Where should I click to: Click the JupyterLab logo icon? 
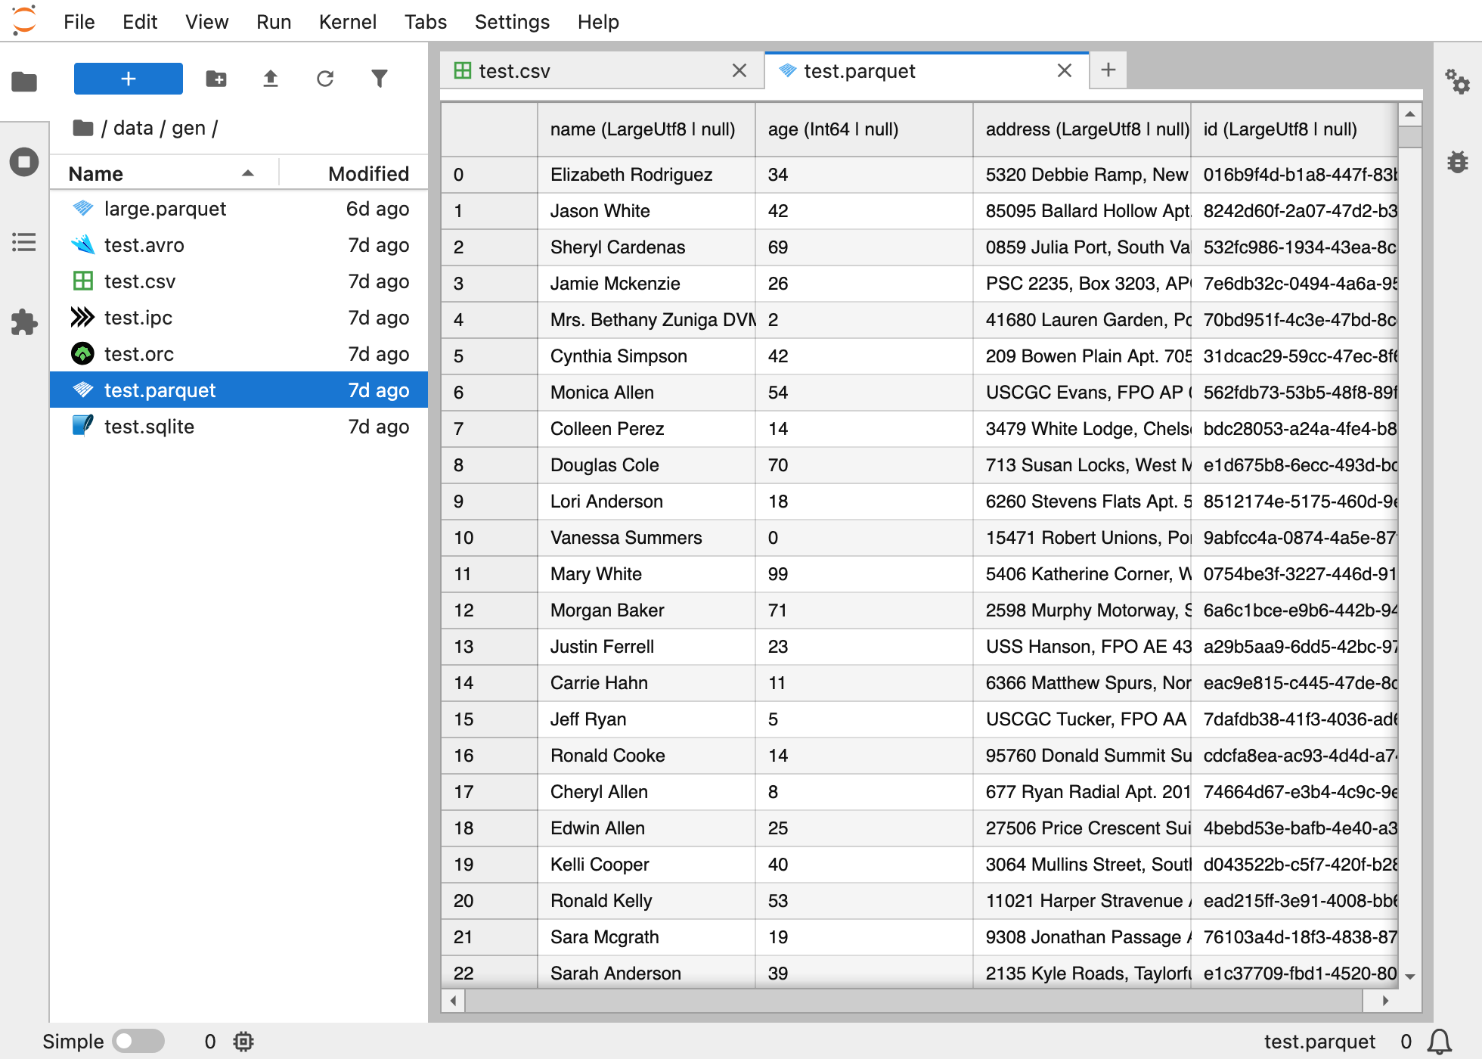pyautogui.click(x=24, y=20)
